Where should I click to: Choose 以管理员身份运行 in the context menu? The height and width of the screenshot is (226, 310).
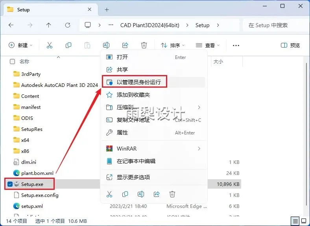click(x=153, y=82)
